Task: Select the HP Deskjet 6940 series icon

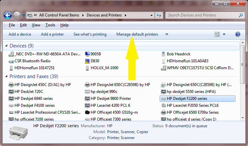Action: [11, 99]
